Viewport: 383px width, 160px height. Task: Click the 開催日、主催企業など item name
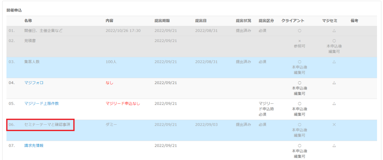tap(43, 31)
